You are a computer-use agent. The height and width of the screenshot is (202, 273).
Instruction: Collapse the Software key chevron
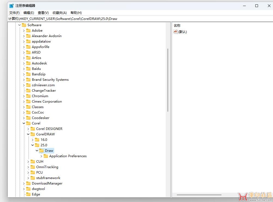point(20,25)
